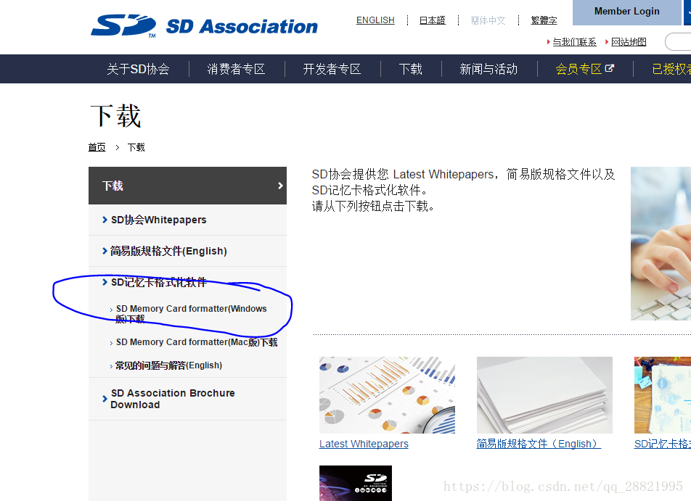Open 与我们联系 contact link
Viewport: 691px width, 501px height.
[574, 42]
